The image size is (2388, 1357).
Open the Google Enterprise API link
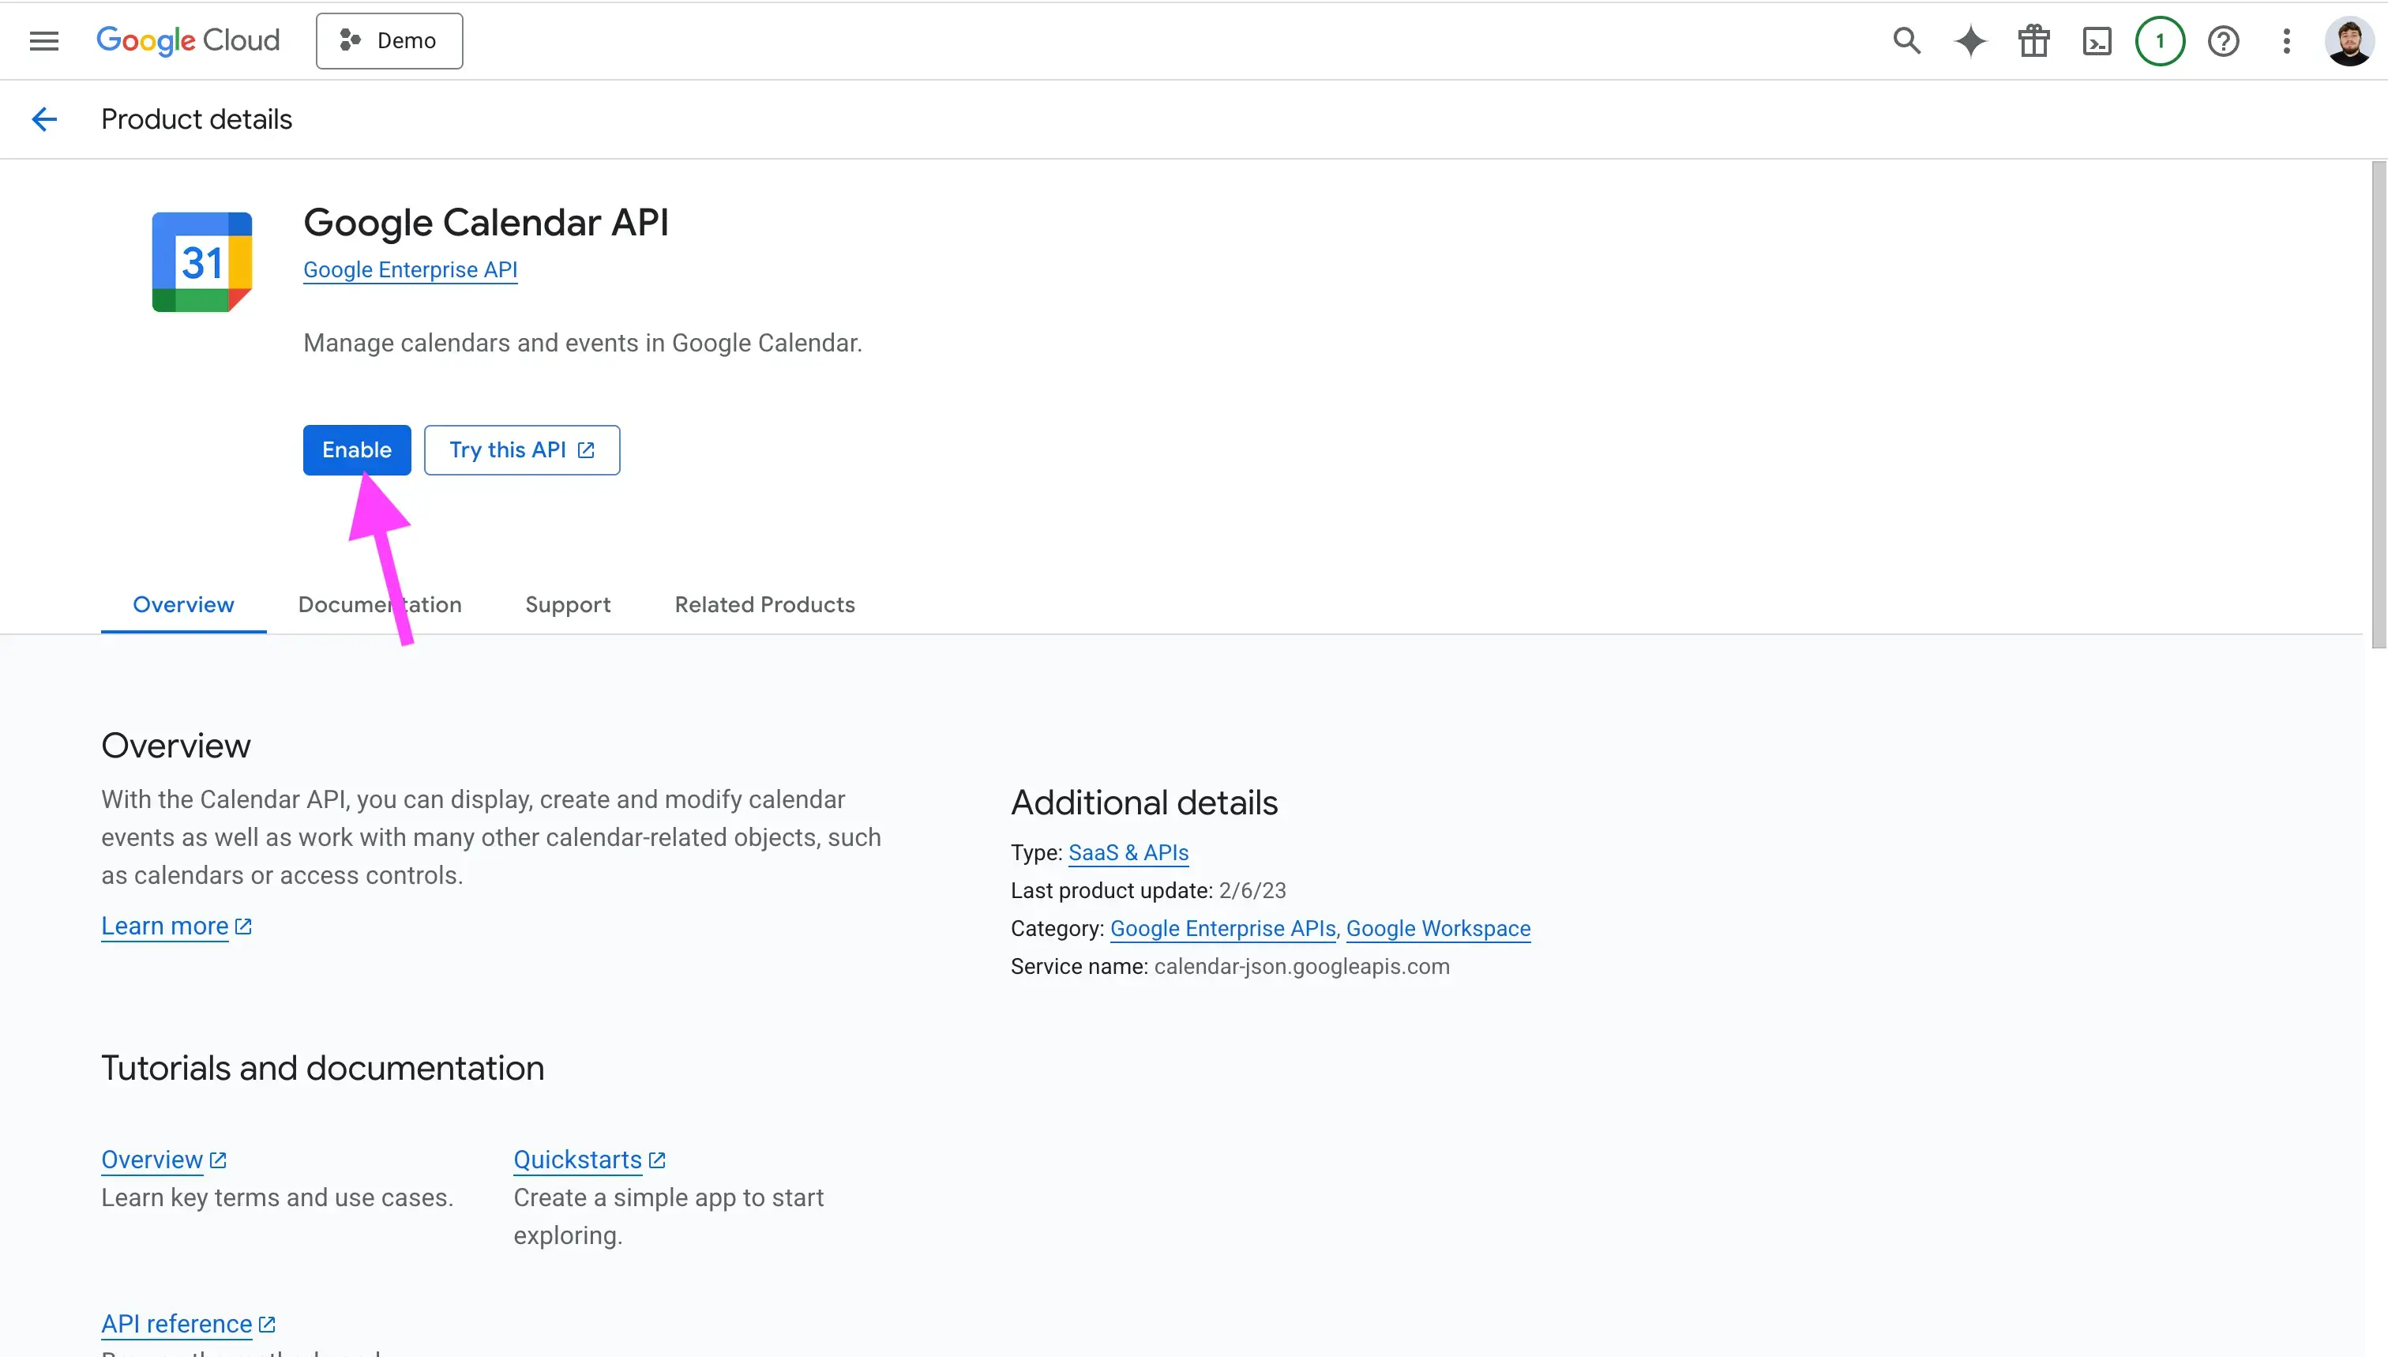pos(410,270)
